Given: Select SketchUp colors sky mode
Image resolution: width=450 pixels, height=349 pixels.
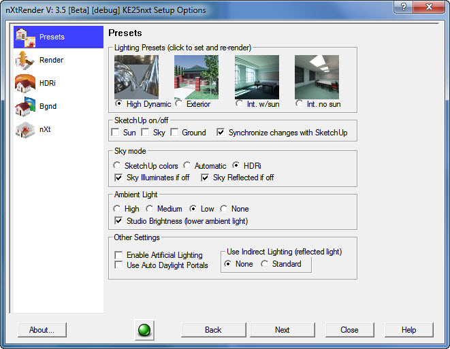Looking at the screenshot, I should click(x=117, y=165).
